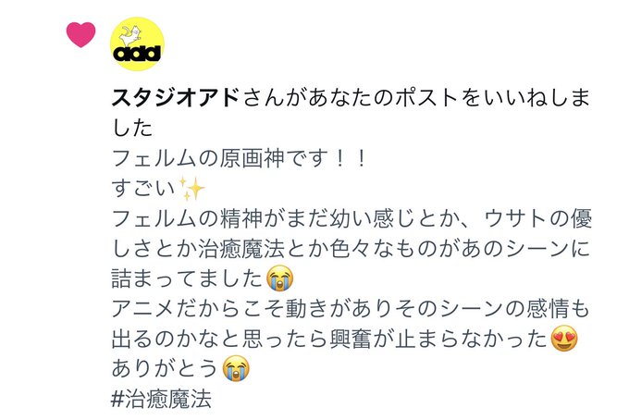Open the yellow add profile avatar
Image resolution: width=629 pixels, height=420 pixels.
pos(137,43)
